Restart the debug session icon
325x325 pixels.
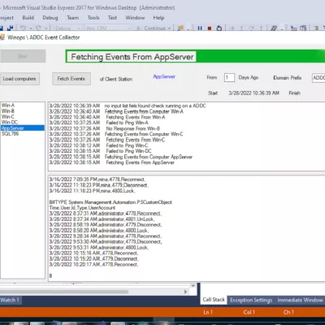tap(219, 28)
